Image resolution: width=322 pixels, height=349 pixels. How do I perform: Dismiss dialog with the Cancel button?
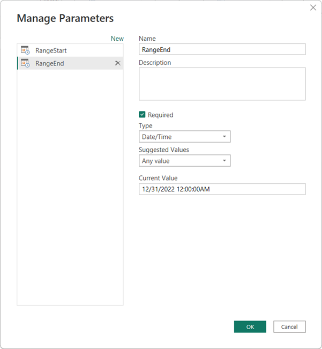289,326
